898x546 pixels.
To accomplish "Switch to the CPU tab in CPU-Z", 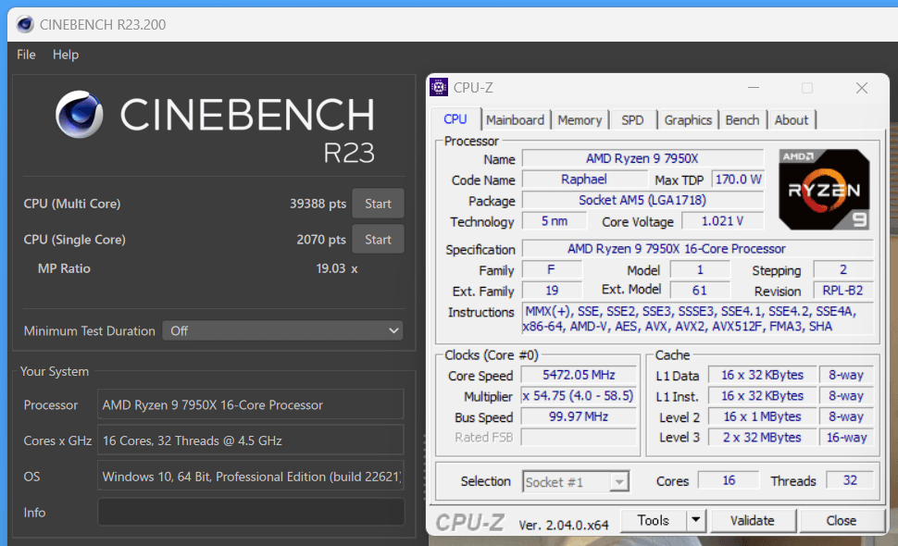I will click(455, 119).
